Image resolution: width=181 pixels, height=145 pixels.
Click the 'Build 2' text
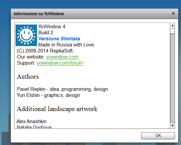click(x=46, y=33)
